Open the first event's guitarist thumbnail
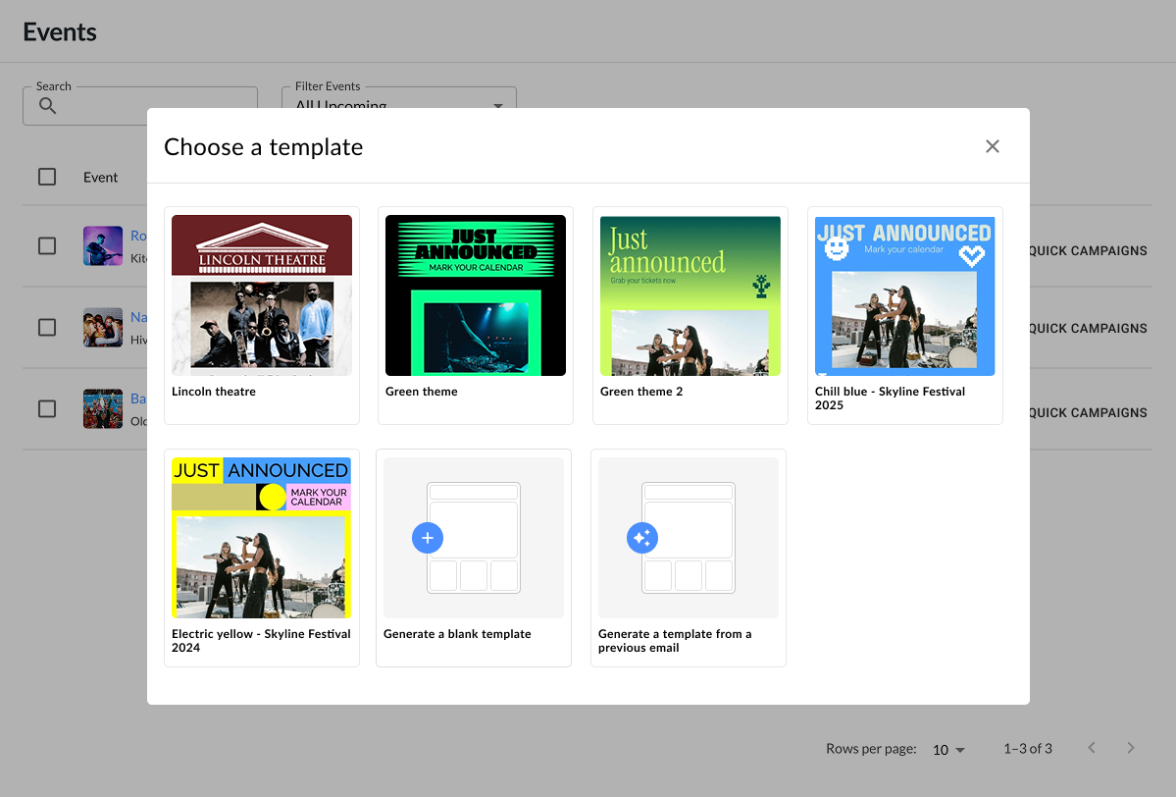The width and height of the screenshot is (1176, 797). pos(103,246)
